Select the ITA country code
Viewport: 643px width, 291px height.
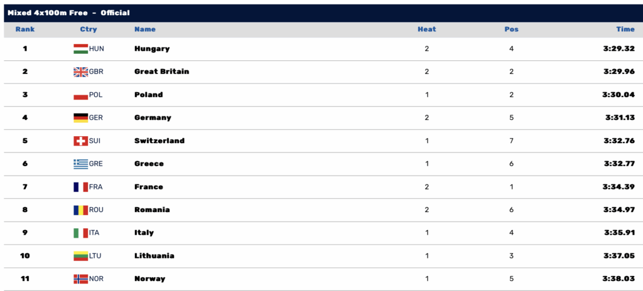pos(94,233)
